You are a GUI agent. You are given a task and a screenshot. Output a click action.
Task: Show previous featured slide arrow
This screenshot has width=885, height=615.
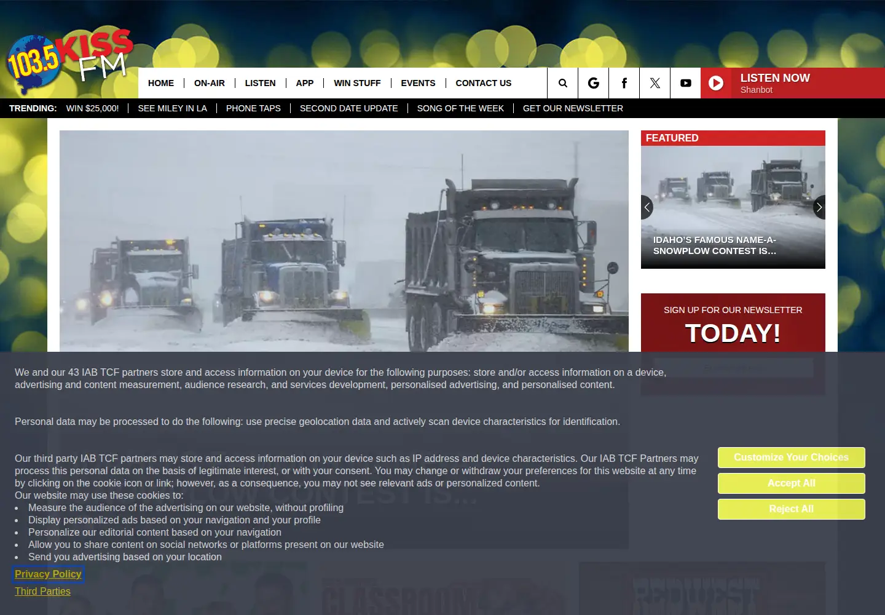click(x=647, y=207)
